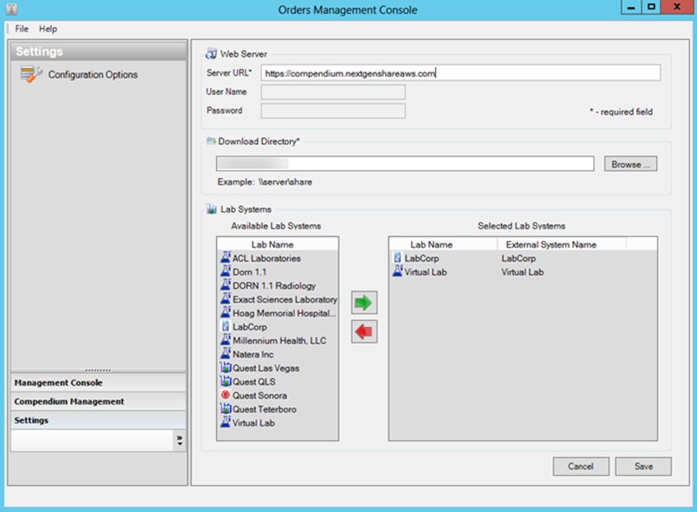Open the Help menu
The height and width of the screenshot is (512, 697).
pyautogui.click(x=48, y=29)
